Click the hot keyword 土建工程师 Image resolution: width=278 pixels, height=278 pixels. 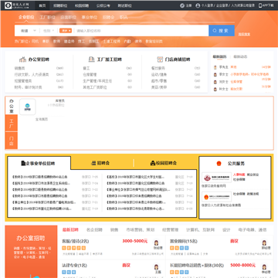click(x=112, y=41)
